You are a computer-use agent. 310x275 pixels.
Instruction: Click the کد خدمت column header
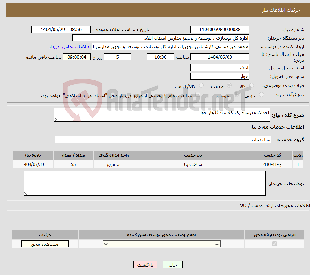pyautogui.click(x=272, y=155)
